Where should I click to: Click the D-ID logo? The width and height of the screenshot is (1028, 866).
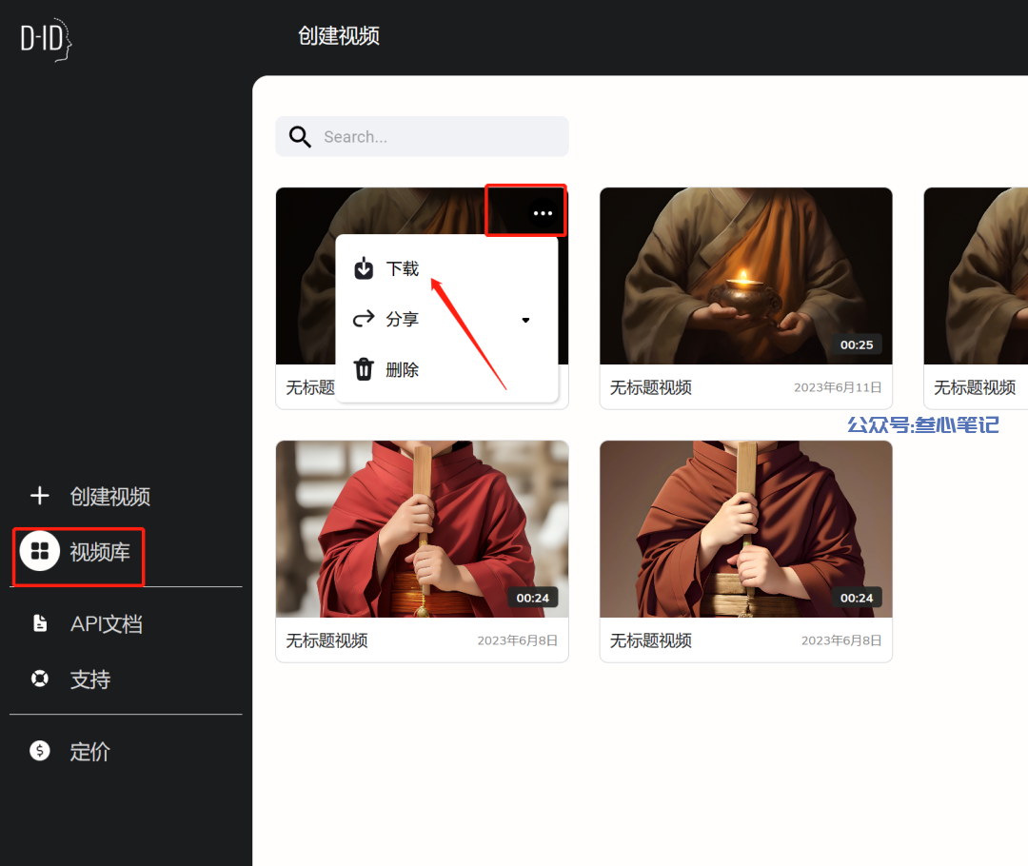[46, 39]
